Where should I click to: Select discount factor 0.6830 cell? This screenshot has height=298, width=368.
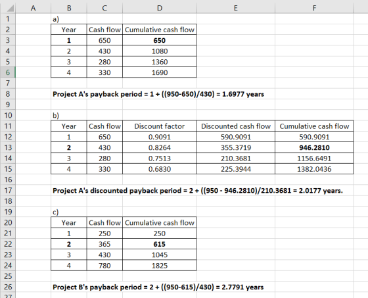(x=159, y=169)
